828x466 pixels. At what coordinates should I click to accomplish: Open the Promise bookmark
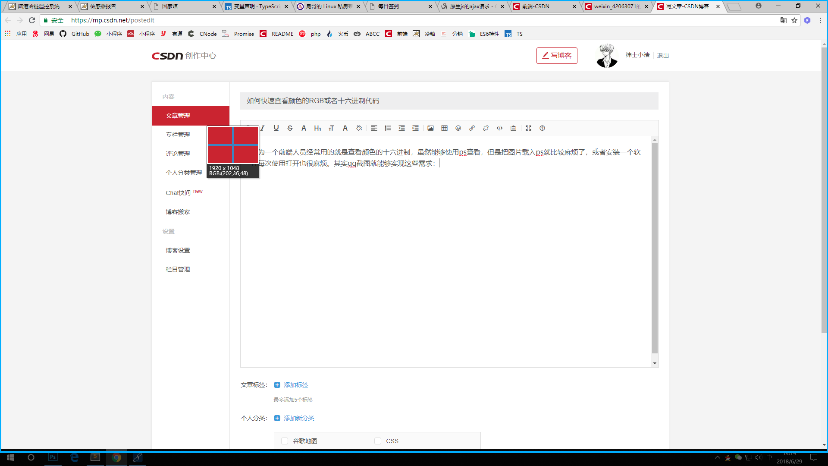pyautogui.click(x=238, y=34)
